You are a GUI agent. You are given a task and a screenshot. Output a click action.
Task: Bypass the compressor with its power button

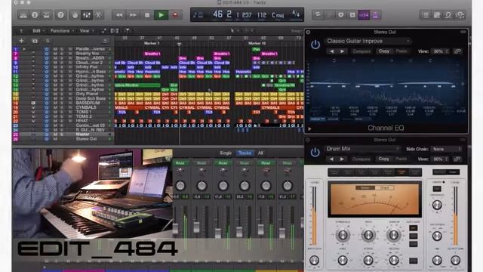315,153
